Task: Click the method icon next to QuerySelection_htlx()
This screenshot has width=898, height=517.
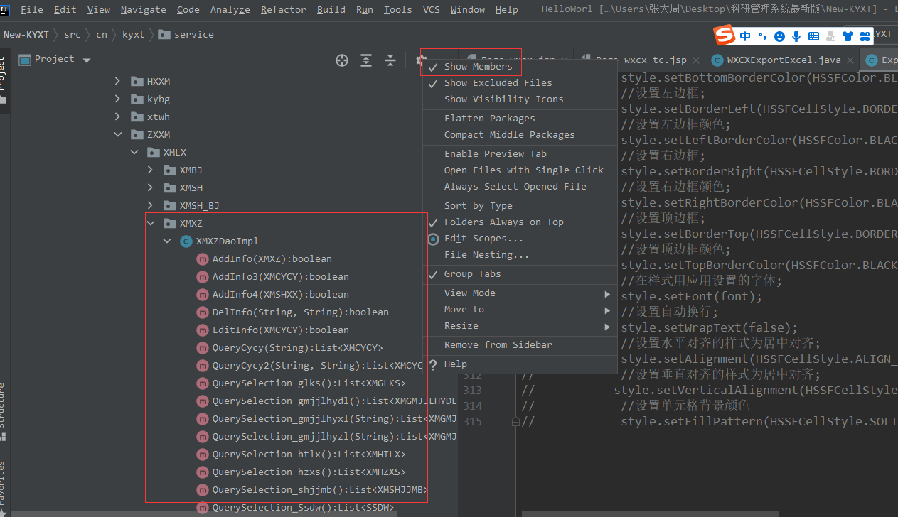Action: [x=203, y=455]
